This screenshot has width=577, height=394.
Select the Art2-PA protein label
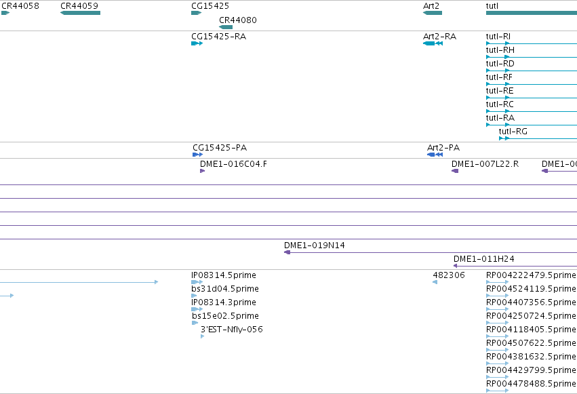click(443, 148)
